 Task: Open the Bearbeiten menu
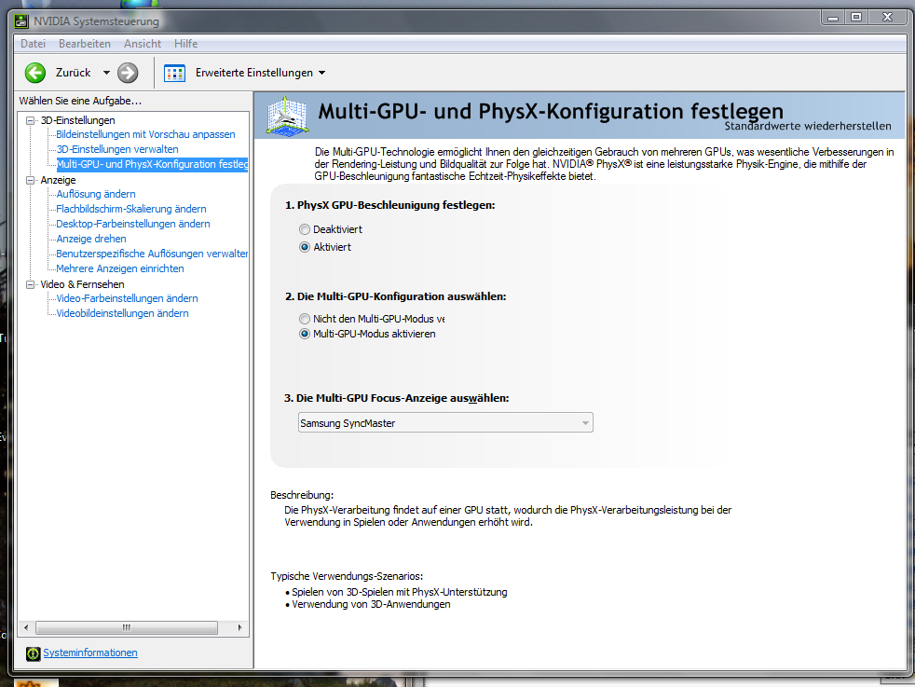(x=85, y=44)
